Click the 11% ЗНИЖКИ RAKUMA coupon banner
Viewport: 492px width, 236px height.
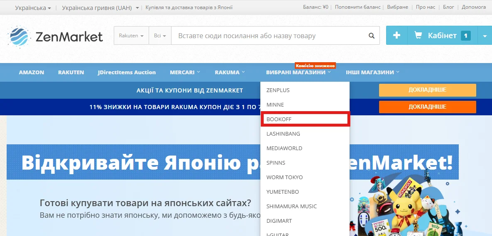point(175,107)
